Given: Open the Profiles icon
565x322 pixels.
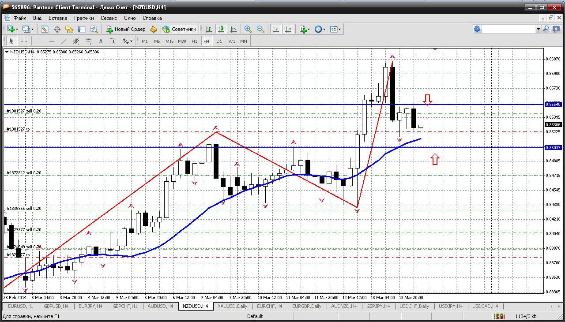Looking at the screenshot, I should tap(27, 29).
